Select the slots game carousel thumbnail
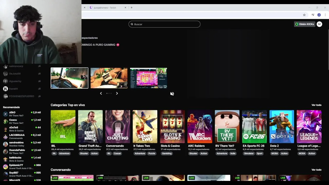 (x=149, y=78)
